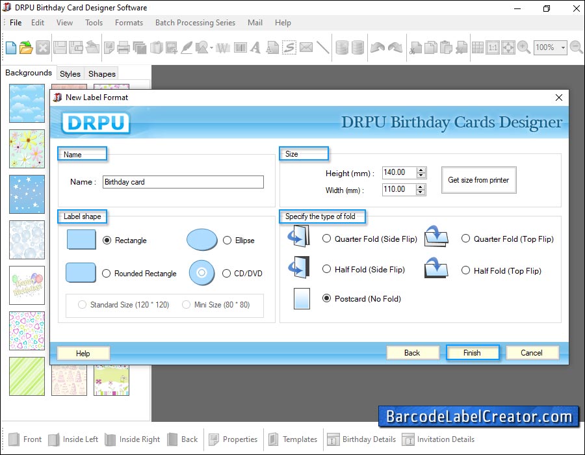Open the Mail menu

pos(255,23)
